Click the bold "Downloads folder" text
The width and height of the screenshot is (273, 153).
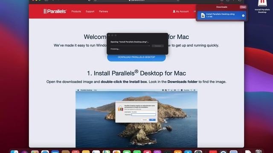tap(182, 82)
